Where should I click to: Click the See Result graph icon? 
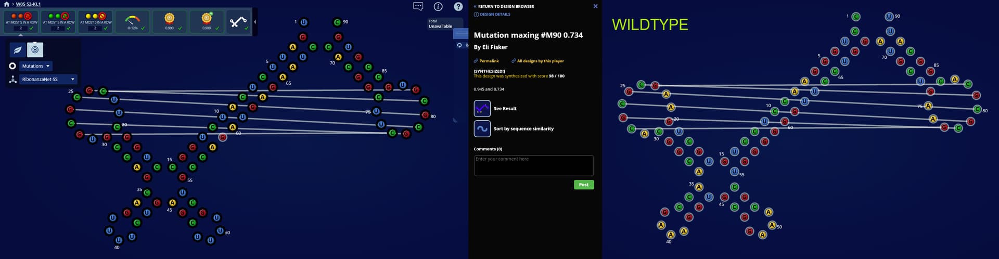[x=482, y=108]
